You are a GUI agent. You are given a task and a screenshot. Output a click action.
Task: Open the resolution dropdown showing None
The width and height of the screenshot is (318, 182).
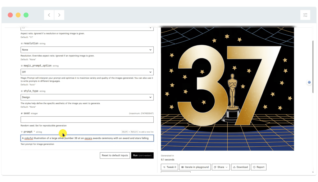pos(87,50)
